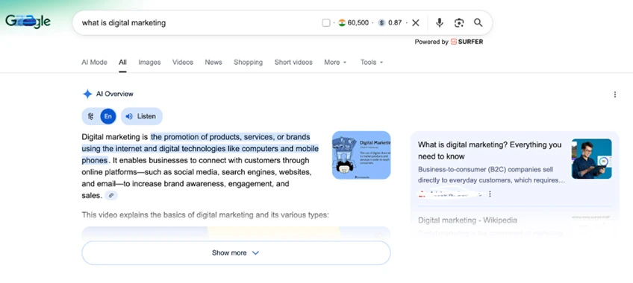633x283 pixels.
Task: Switch to AI Mode tab
Action: (95, 62)
